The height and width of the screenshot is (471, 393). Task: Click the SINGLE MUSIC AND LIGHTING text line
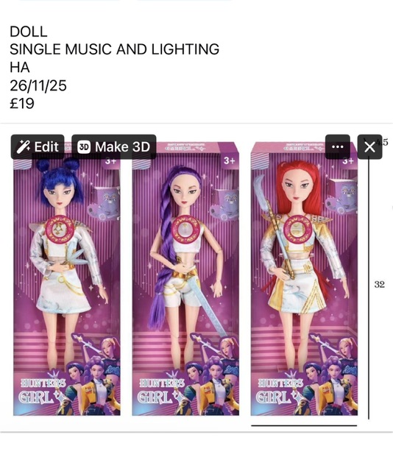pyautogui.click(x=115, y=49)
